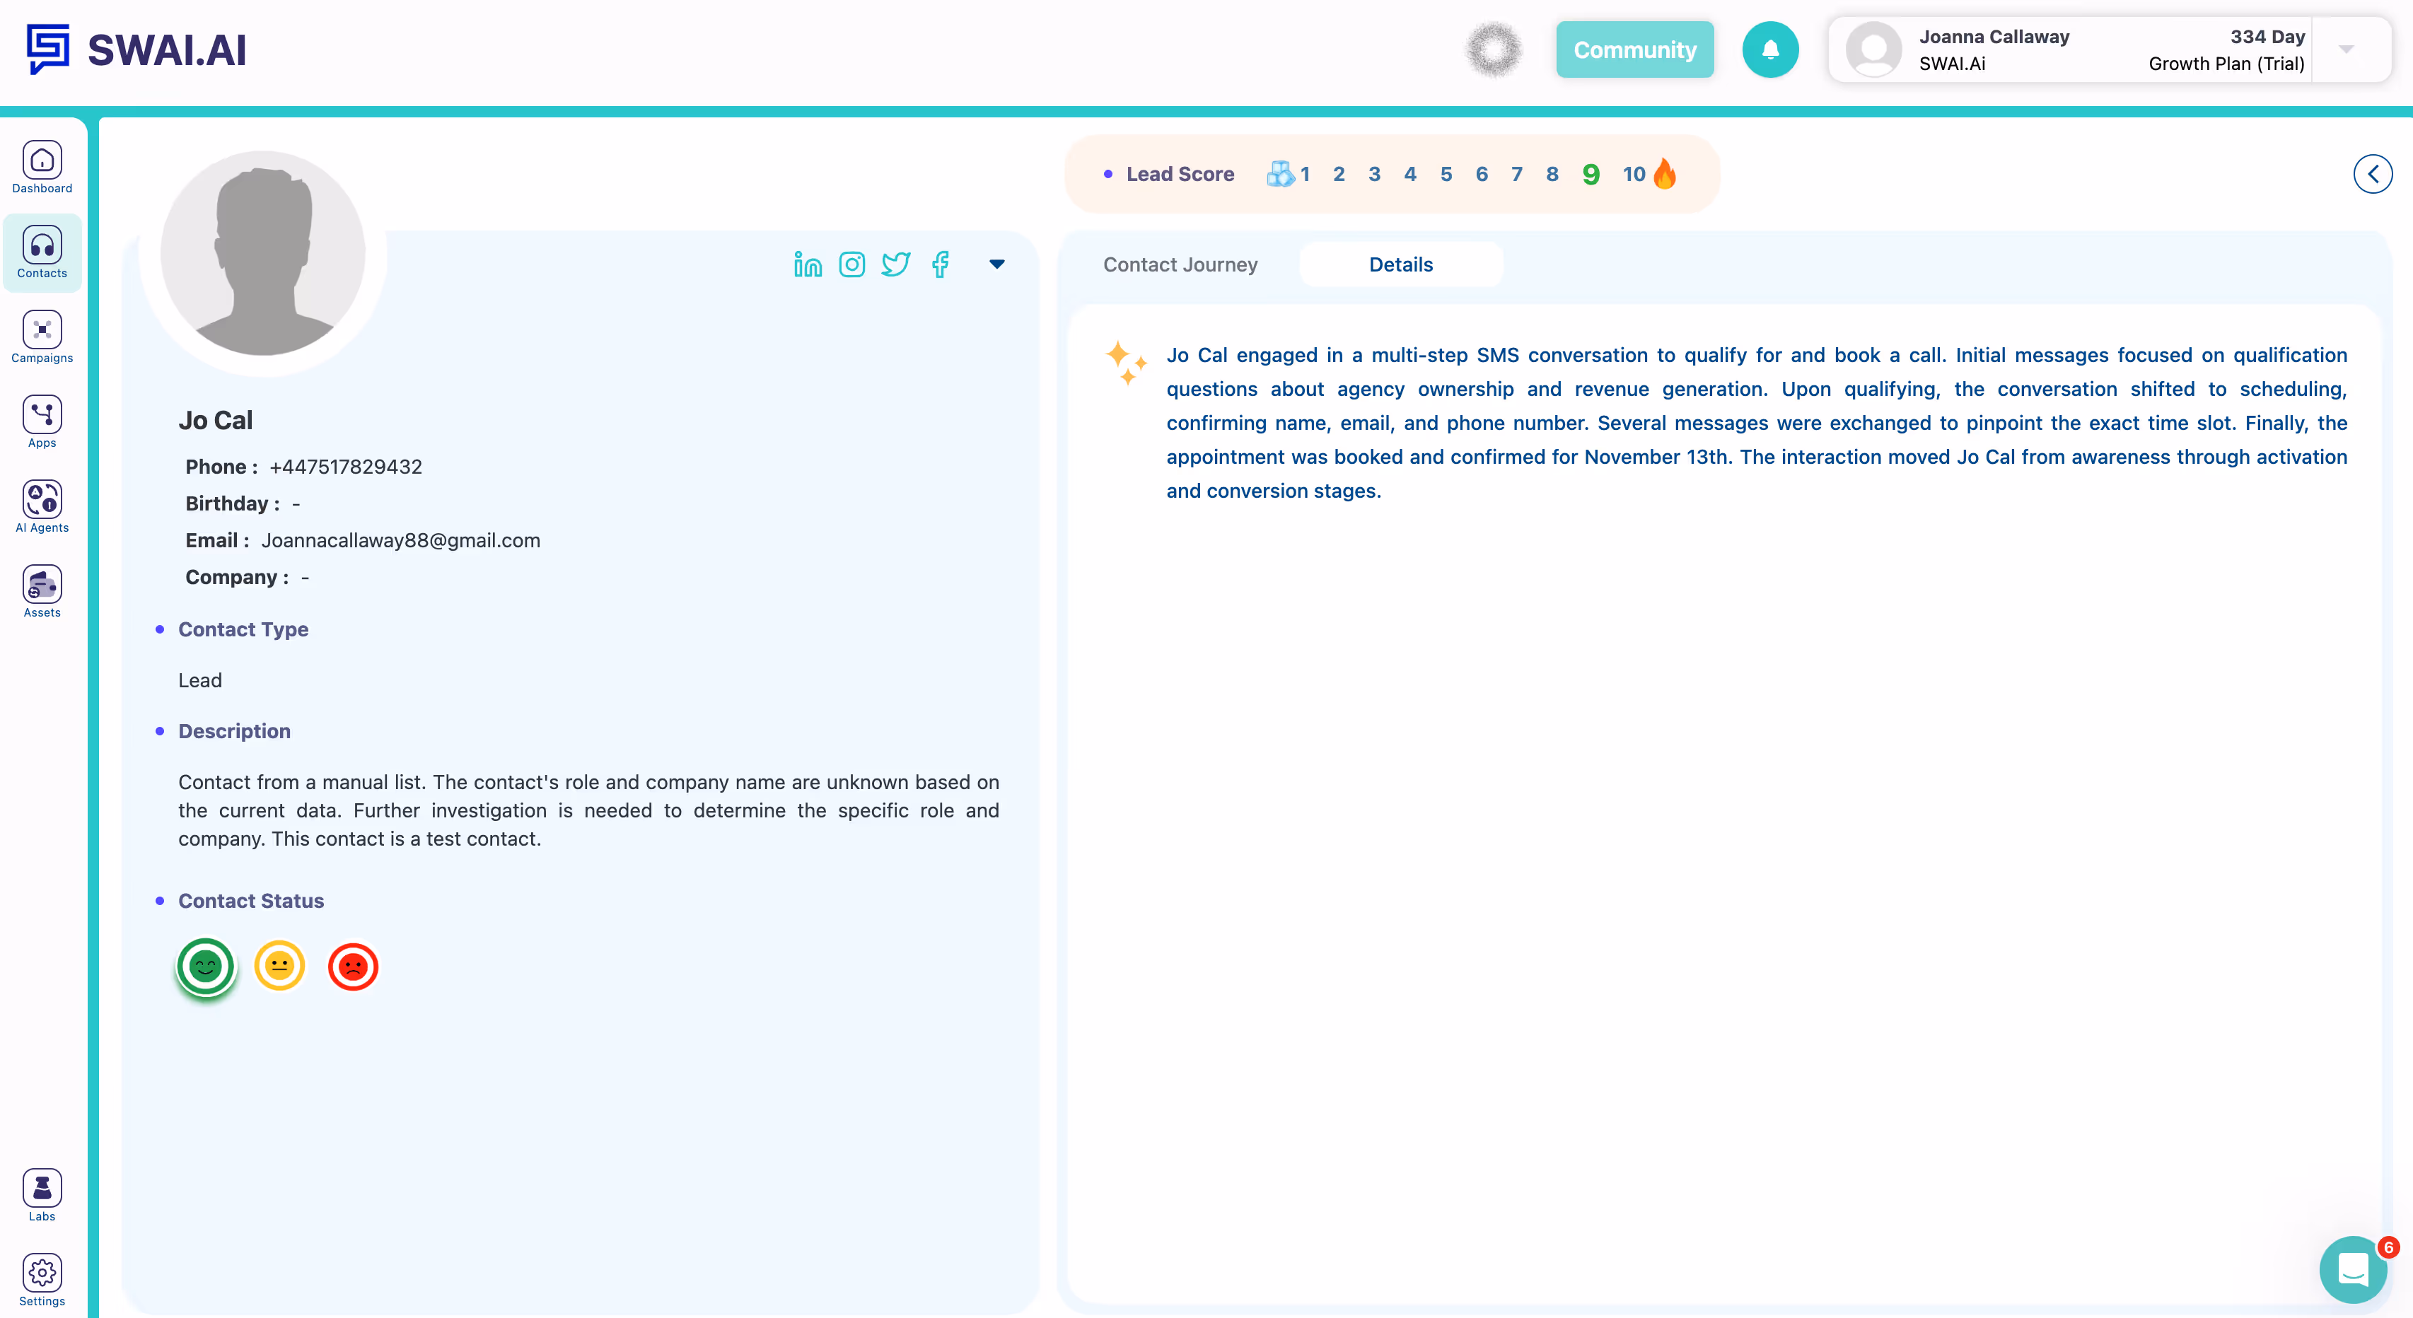The image size is (2413, 1318).
Task: Go to Campaigns in the sidebar
Action: tap(42, 337)
